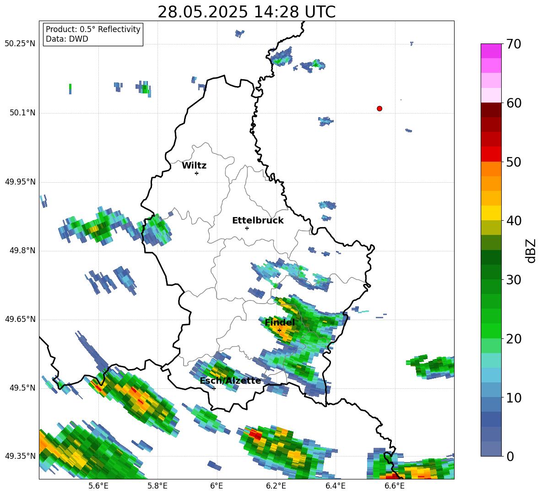Click the 20 tick on colorbar

point(514,339)
